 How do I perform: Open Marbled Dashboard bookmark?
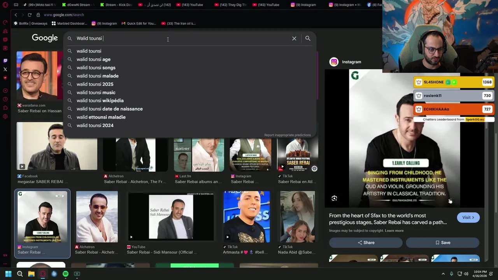[x=69, y=23]
